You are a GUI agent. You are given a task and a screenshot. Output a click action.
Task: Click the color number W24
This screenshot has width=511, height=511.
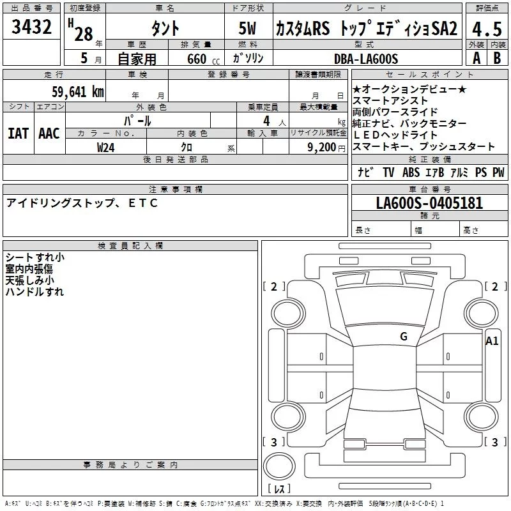pos(105,148)
